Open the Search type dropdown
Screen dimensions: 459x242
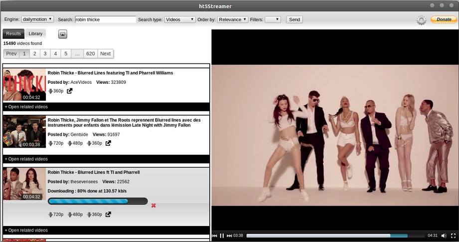pos(179,19)
